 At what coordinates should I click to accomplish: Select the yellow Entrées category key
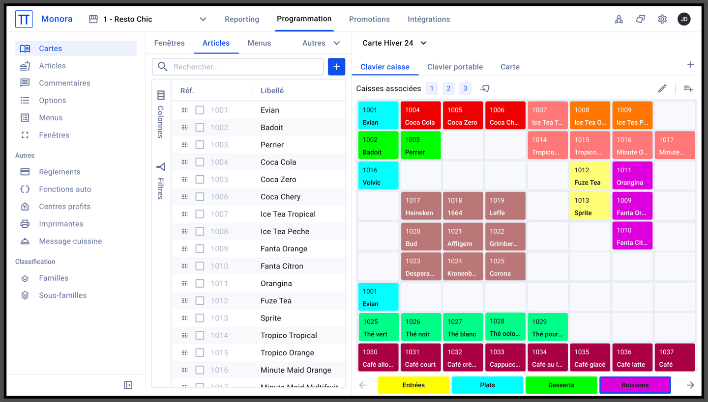click(x=413, y=385)
